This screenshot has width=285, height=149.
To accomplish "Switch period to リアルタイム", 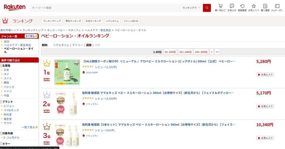I will [61, 45].
